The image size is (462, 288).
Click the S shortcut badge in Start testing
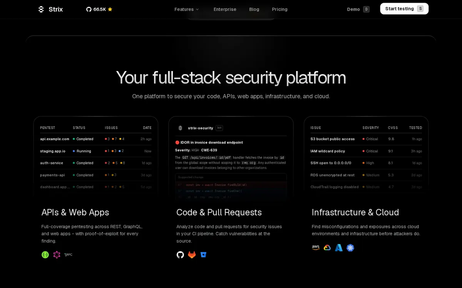pyautogui.click(x=420, y=9)
